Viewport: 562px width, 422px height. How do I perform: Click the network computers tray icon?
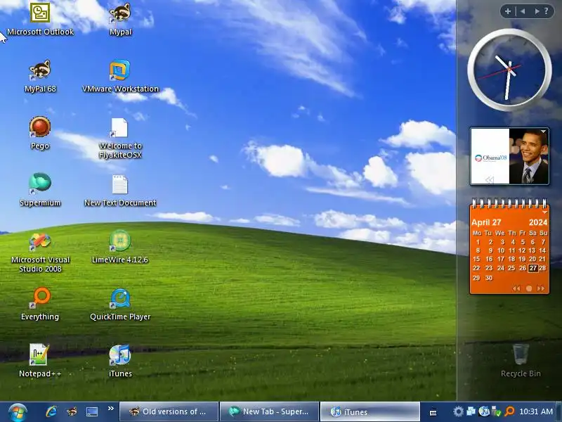pyautogui.click(x=471, y=411)
